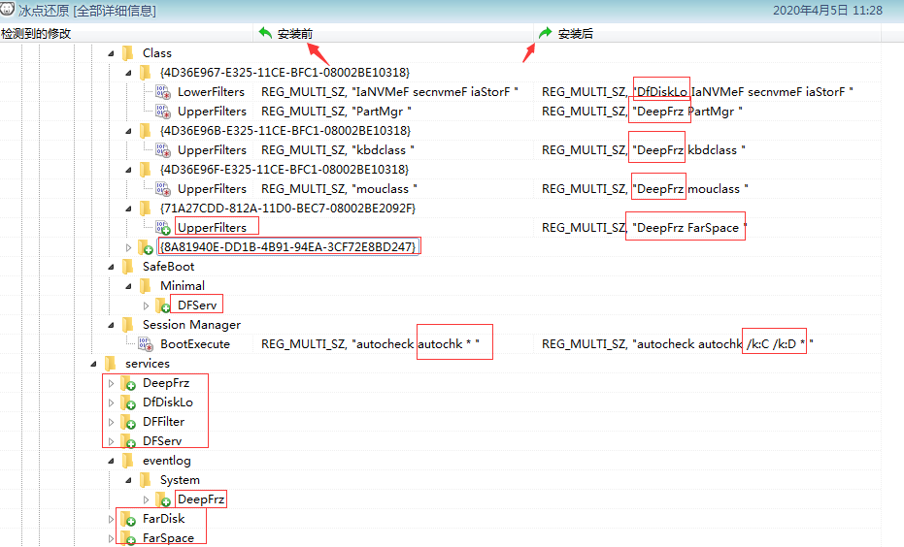Expand DeepFrz under eventlog System
The height and width of the screenshot is (547, 904).
coord(146,499)
